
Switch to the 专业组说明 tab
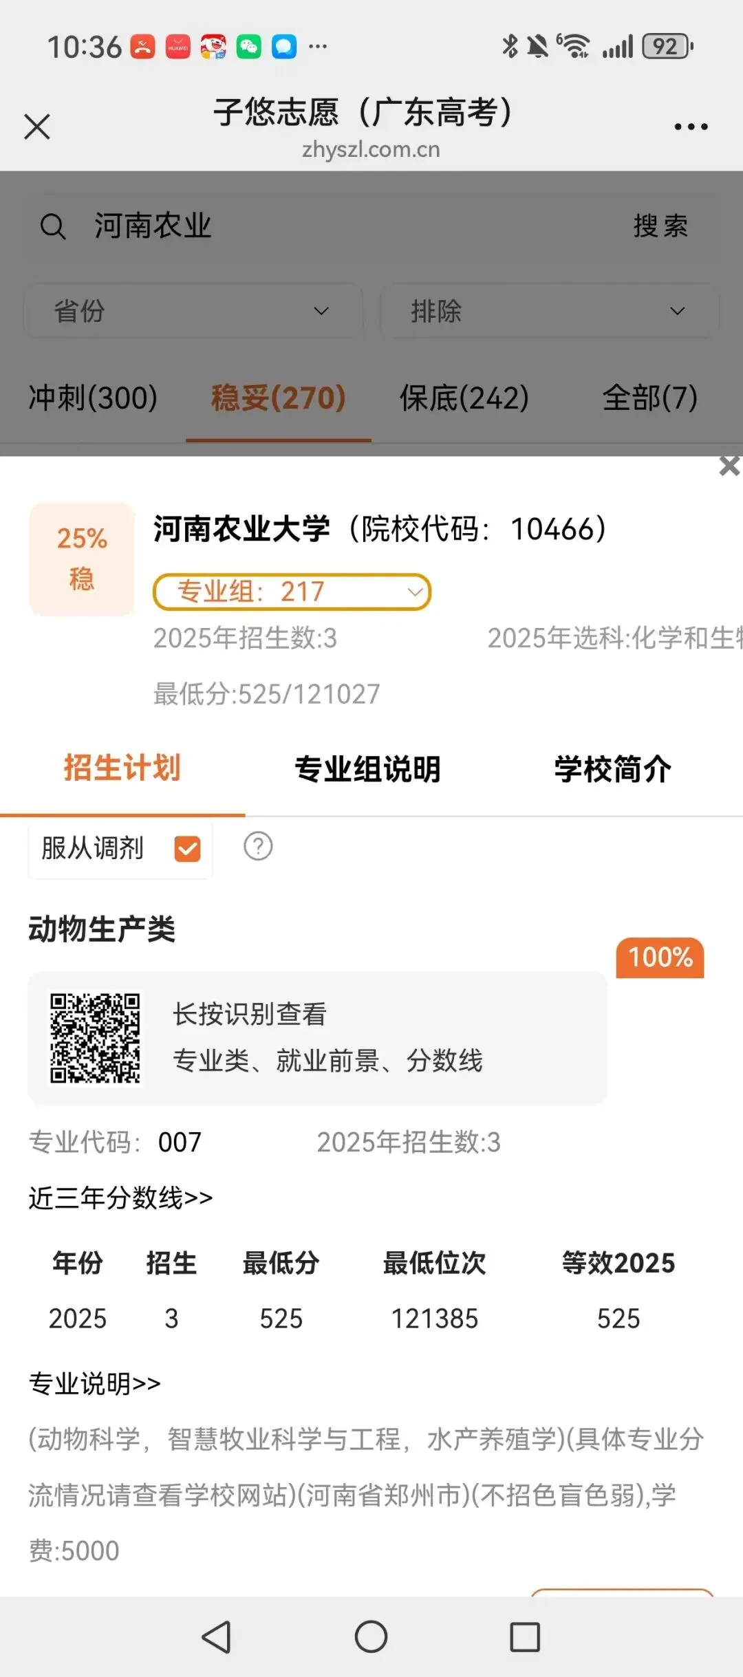367,769
